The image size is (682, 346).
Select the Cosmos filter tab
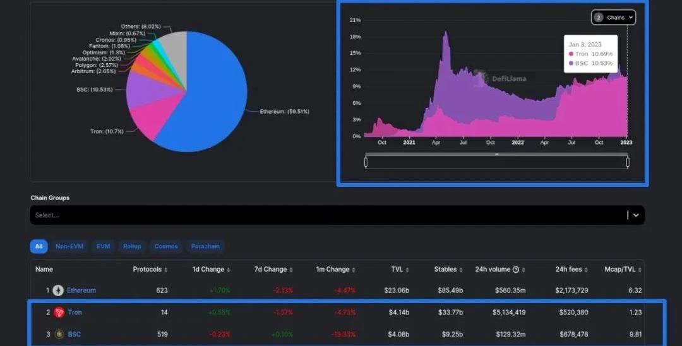tap(166, 246)
